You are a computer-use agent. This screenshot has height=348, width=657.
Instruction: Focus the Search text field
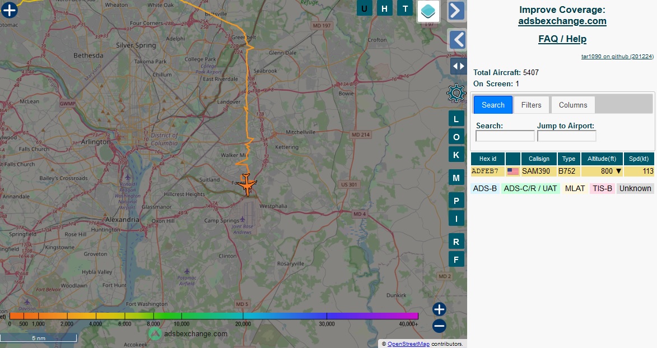coord(505,136)
